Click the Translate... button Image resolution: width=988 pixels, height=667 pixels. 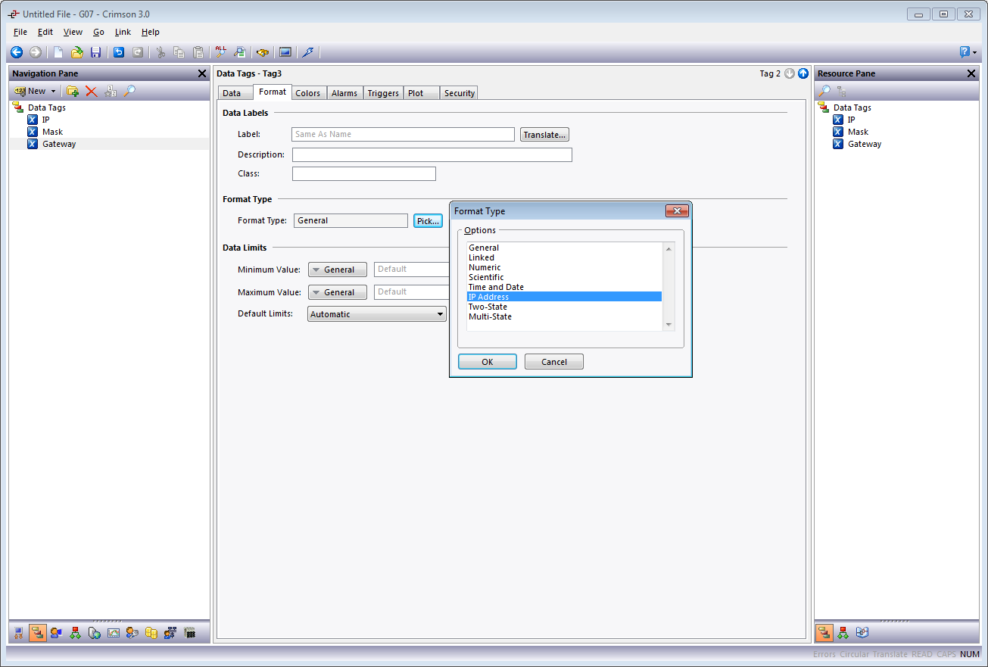pos(544,135)
